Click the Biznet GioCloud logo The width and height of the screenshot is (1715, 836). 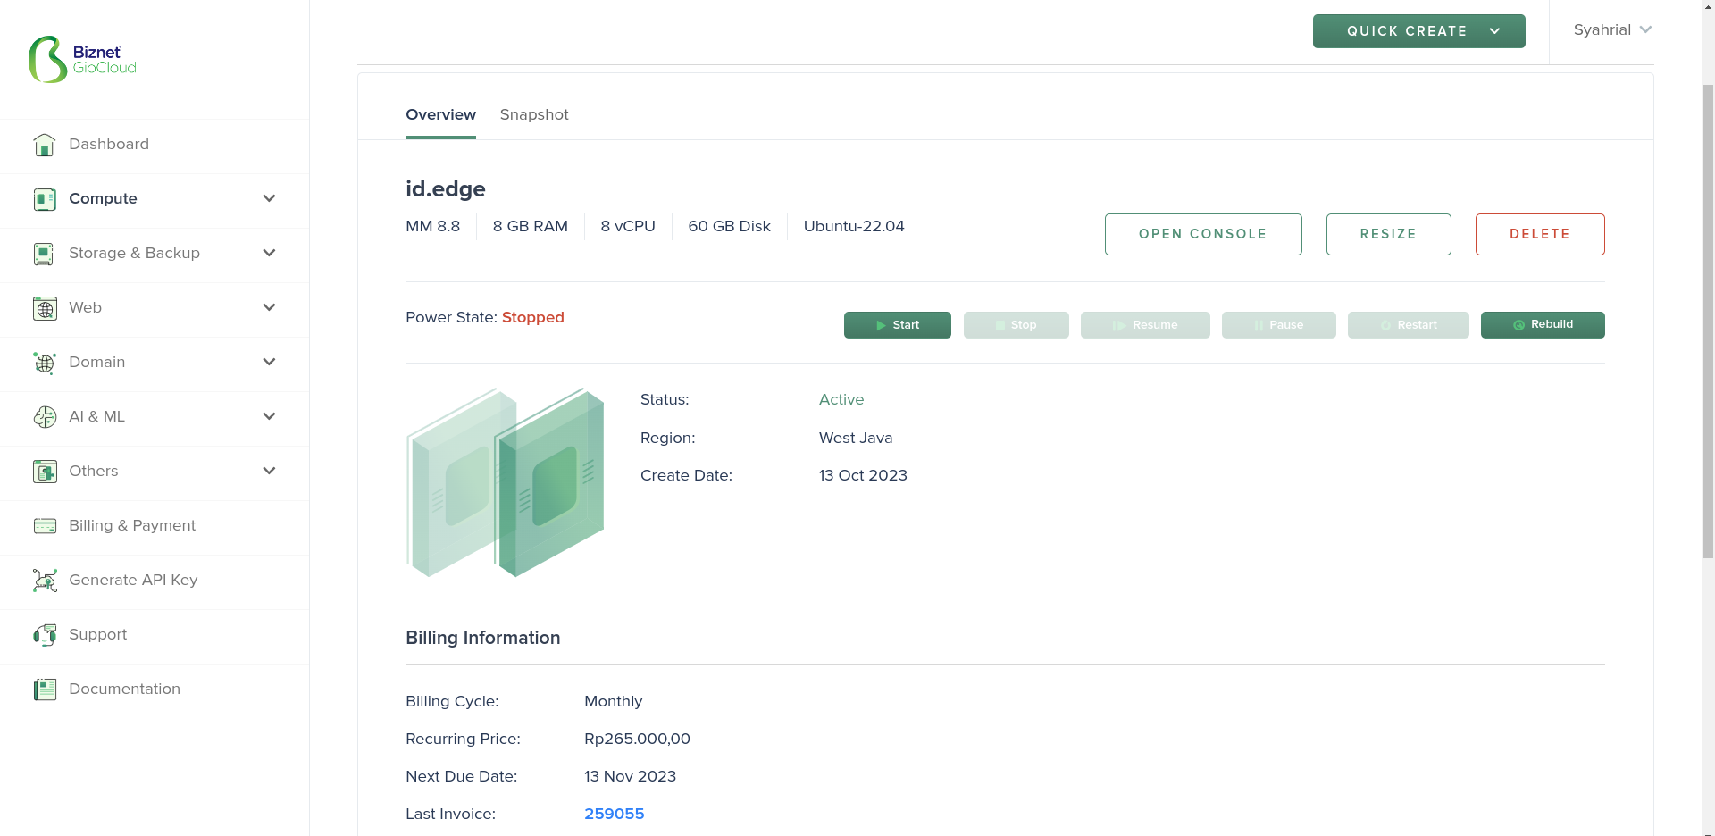[82, 60]
